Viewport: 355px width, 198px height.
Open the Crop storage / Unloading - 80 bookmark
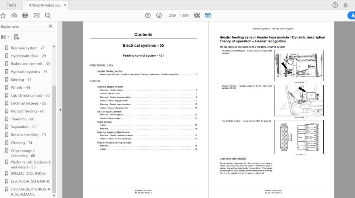tap(23, 153)
